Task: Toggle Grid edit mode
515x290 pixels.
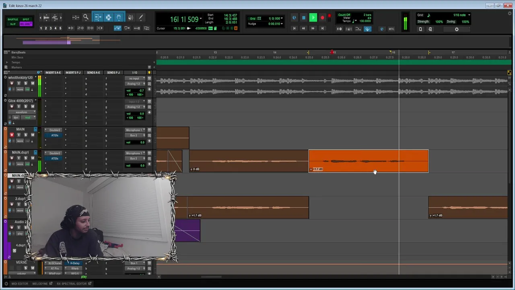Action: click(x=26, y=24)
